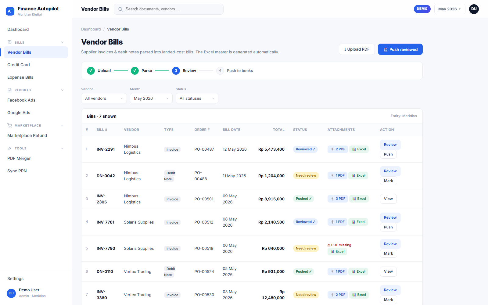Go to Dashboard in the sidebar
Screen dimensions: 488x305
pos(36,29)
